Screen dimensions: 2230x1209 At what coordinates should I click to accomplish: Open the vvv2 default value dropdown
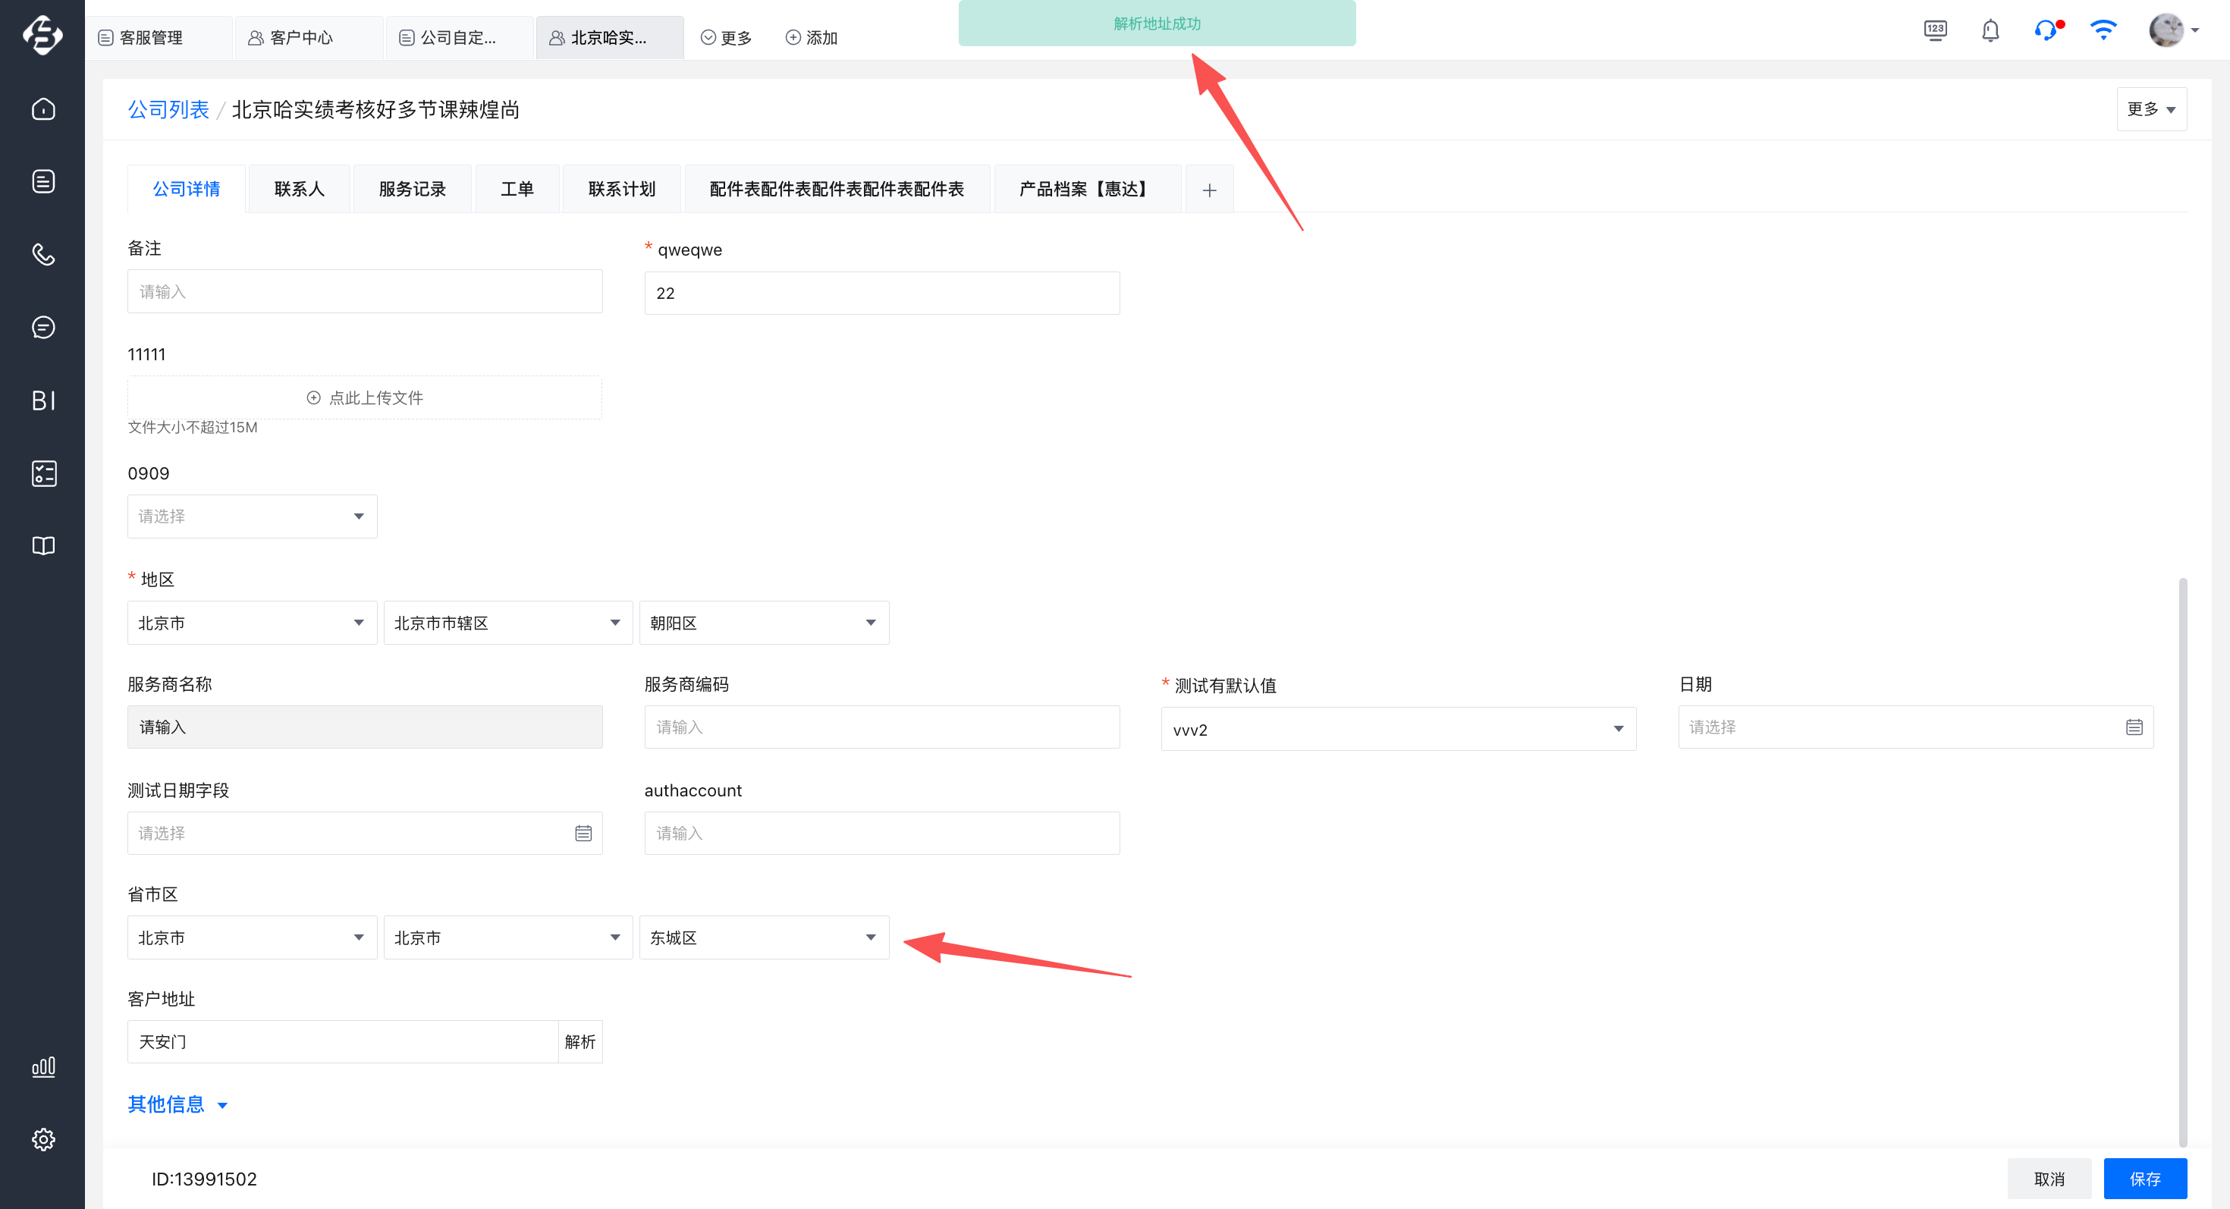tap(1397, 730)
